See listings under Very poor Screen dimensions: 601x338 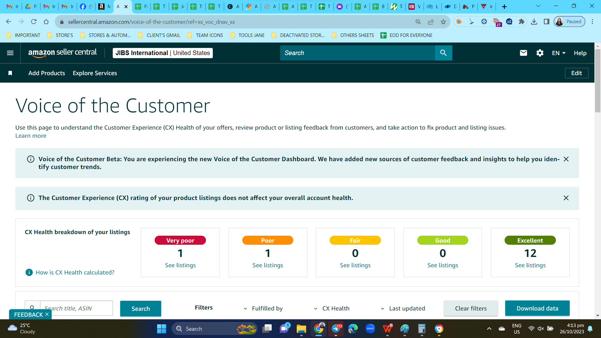(180, 265)
